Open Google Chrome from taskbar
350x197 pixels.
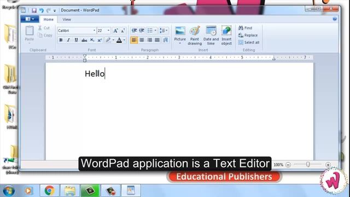point(49,191)
